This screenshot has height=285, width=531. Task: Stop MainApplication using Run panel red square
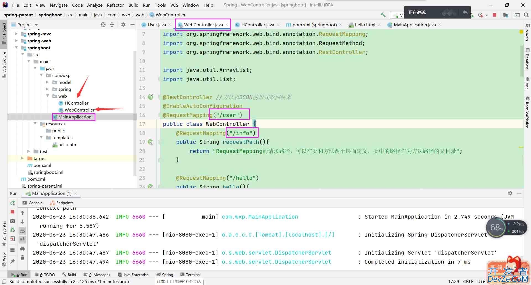tap(12, 212)
